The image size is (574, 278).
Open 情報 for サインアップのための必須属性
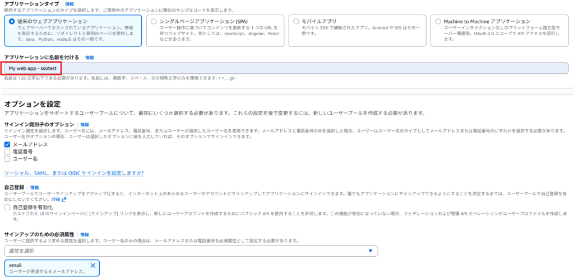85,234
